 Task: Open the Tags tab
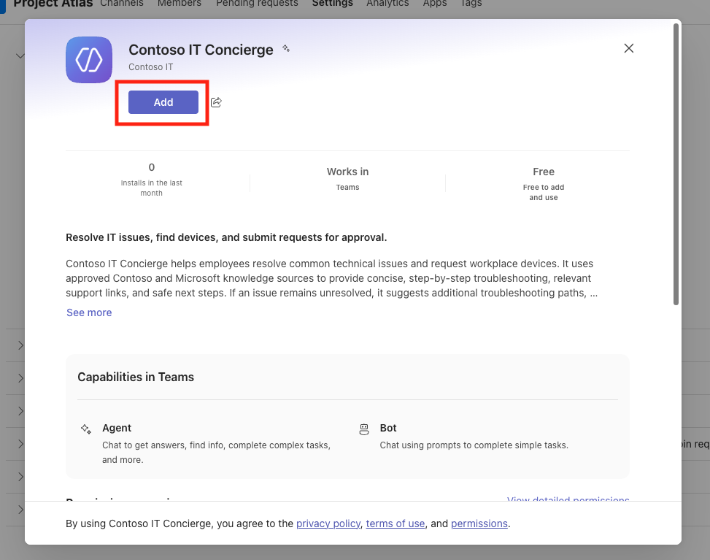tap(471, 3)
